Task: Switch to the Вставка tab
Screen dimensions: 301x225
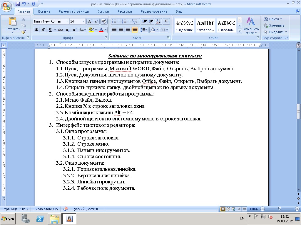Action: 44,11
